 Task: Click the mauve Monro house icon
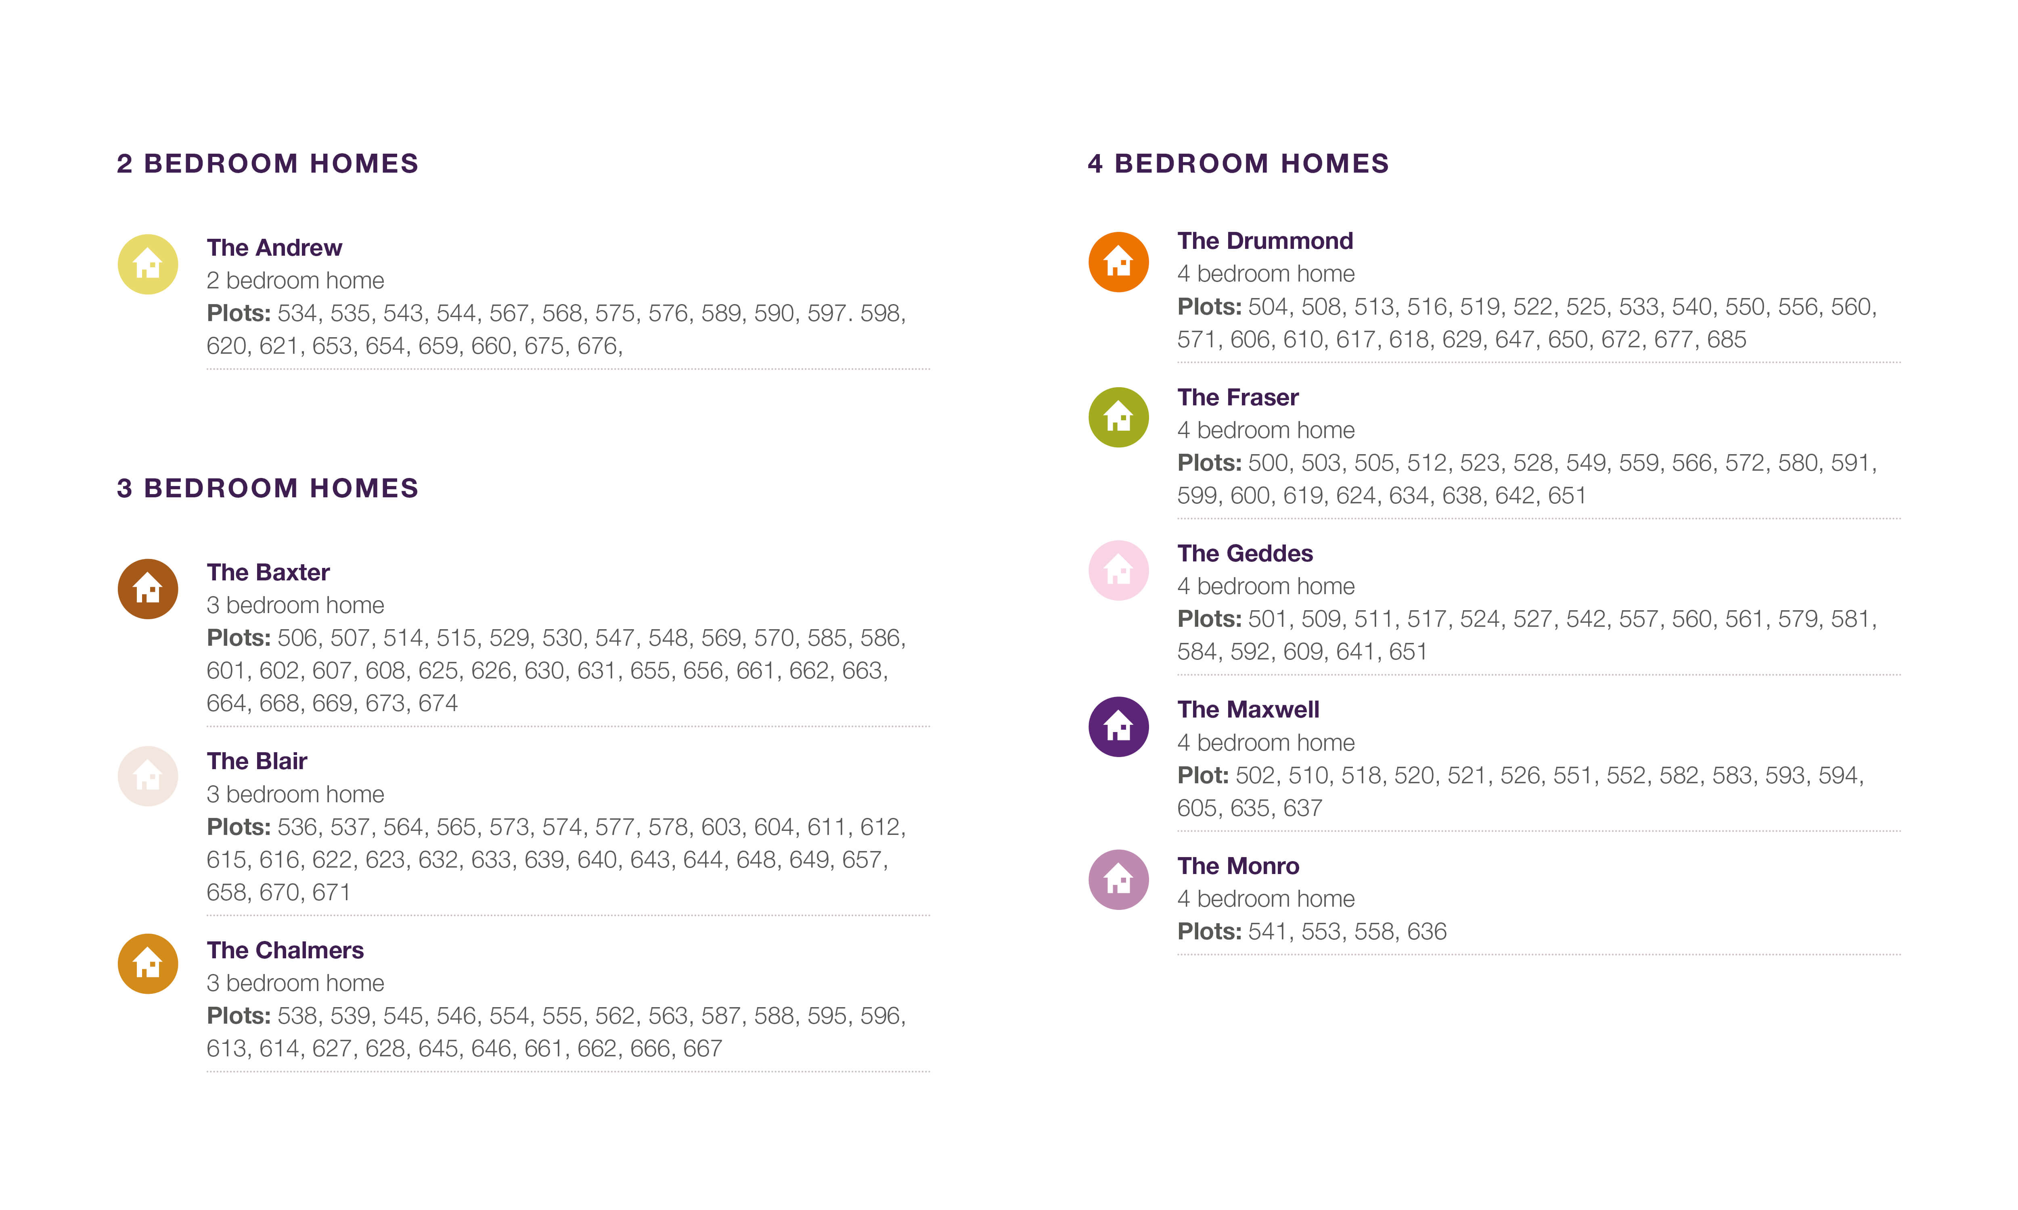pyautogui.click(x=1118, y=880)
